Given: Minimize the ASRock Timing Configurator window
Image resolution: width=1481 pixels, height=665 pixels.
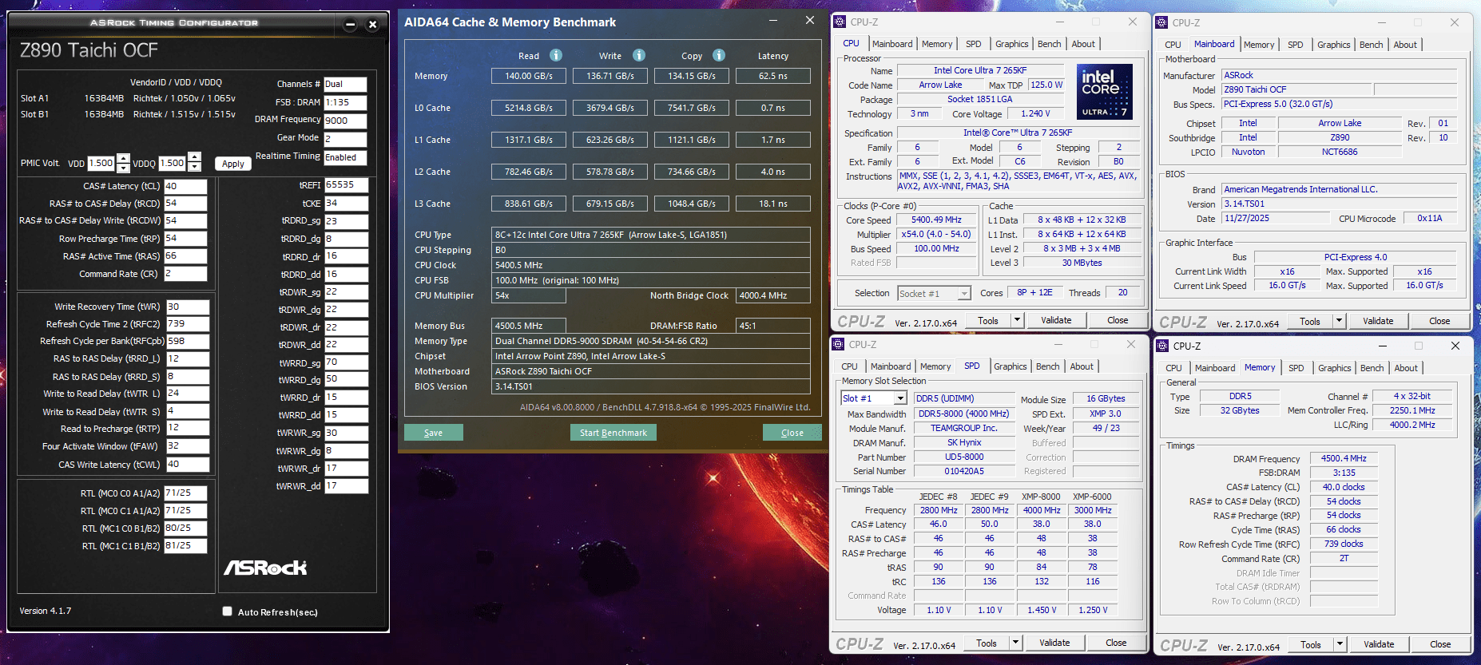Looking at the screenshot, I should [x=350, y=25].
